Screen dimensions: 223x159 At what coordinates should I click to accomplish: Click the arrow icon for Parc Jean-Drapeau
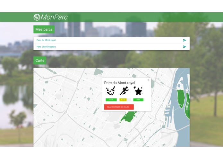(x=184, y=47)
